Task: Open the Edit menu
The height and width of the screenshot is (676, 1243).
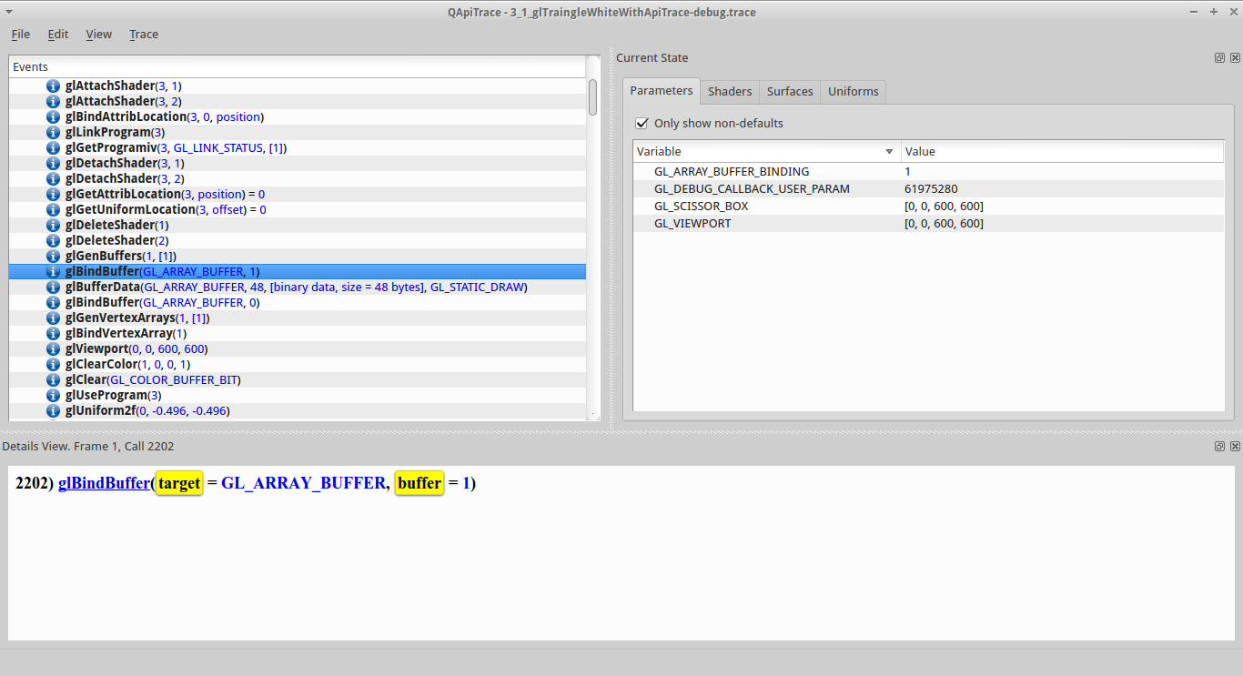Action: pyautogui.click(x=58, y=34)
